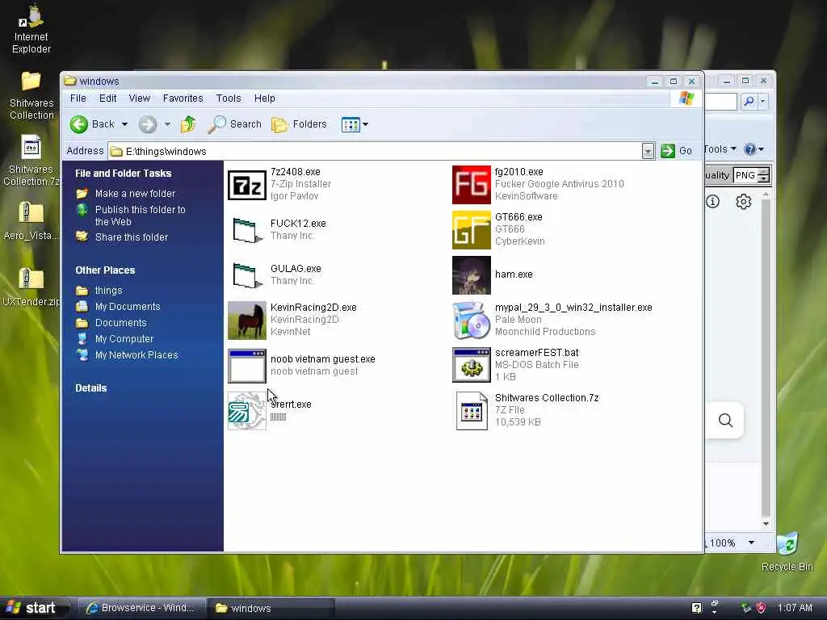Screen dimensions: 827x620
Task: Open the Recycle Bin
Action: (787, 552)
